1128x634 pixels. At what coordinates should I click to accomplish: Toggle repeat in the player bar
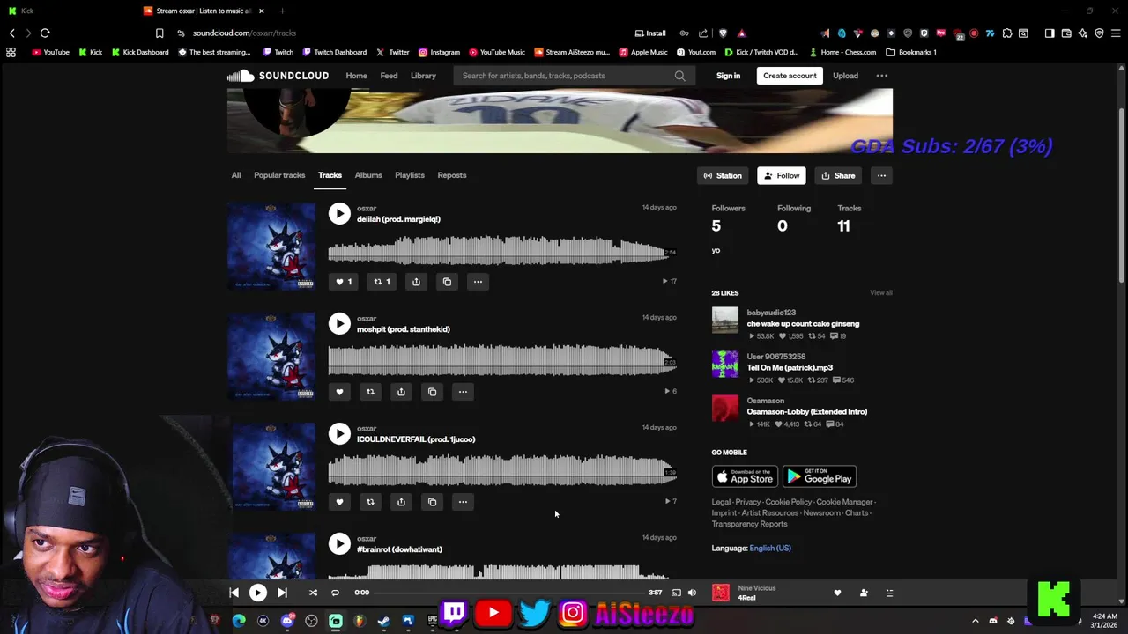tap(335, 593)
